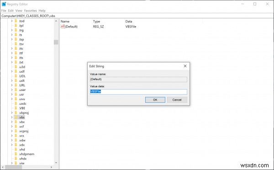Expand the .trg key

coord(12,30)
